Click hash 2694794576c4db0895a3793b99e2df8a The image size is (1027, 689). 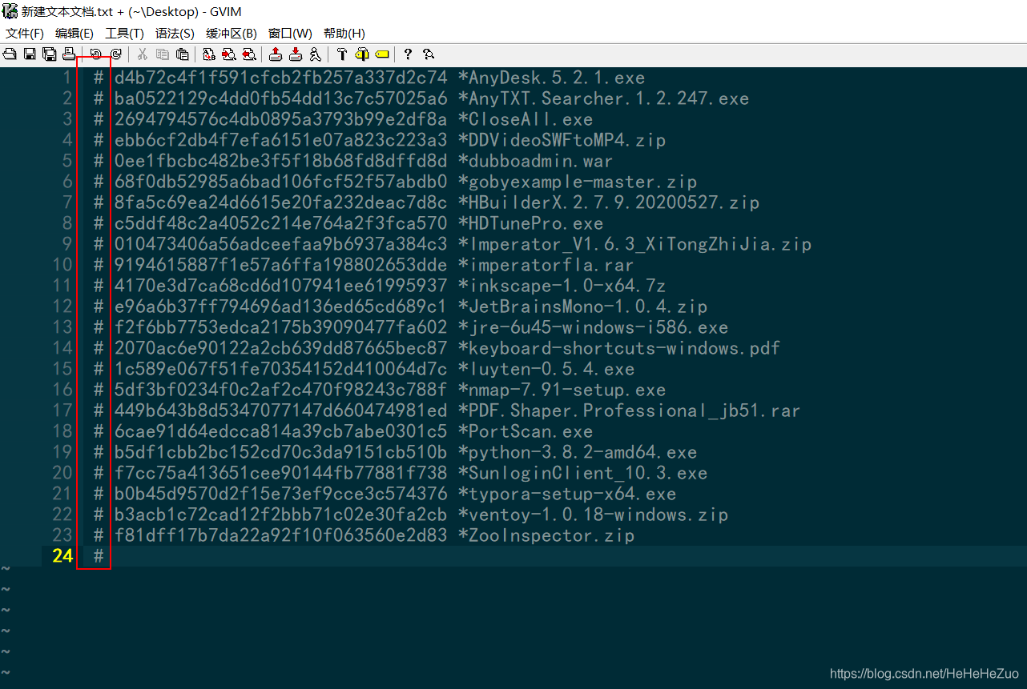coord(280,119)
